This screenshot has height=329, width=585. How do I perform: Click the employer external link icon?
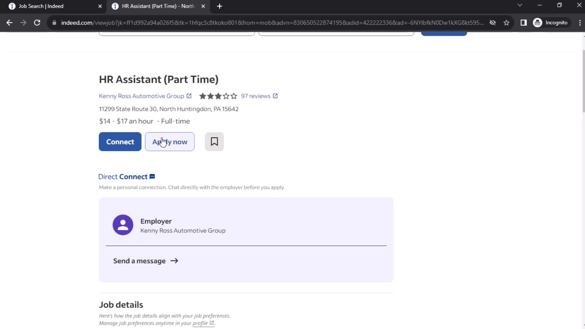pos(189,96)
